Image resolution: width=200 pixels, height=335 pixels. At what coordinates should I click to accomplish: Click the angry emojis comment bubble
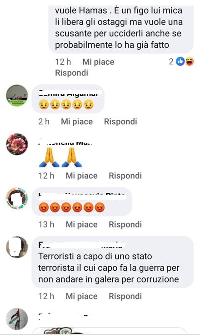click(82, 202)
